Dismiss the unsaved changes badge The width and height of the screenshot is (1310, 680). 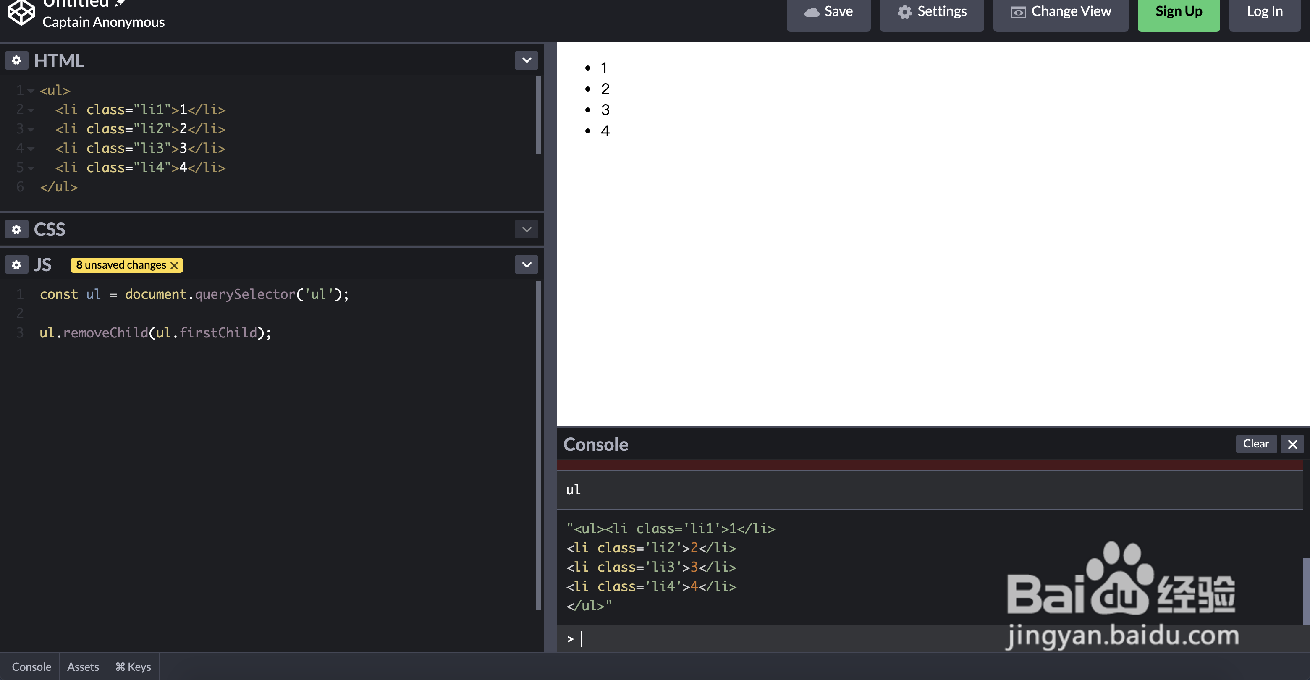pyautogui.click(x=174, y=265)
